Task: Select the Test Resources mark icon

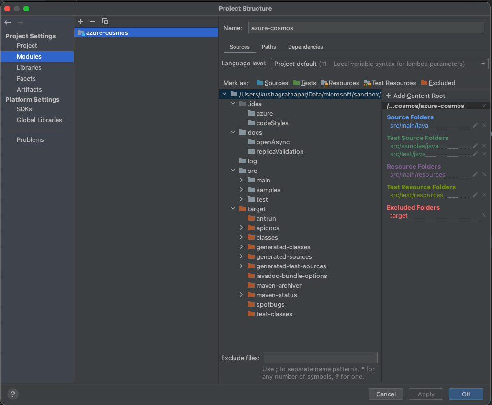Action: [367, 83]
